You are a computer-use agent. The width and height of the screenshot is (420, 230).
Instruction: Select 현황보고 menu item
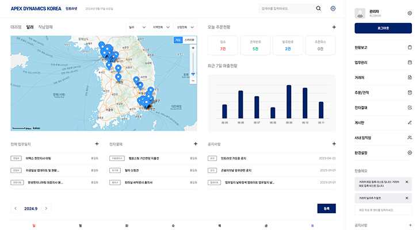pos(361,48)
